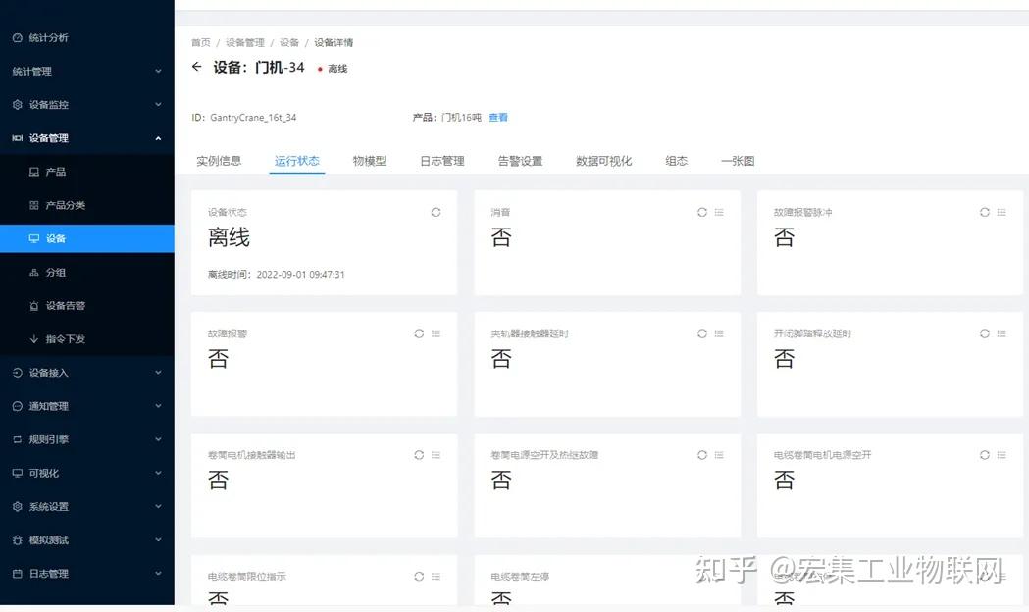Click the red-dot 离线 status beside device title
The image size is (1029, 612).
(x=333, y=69)
